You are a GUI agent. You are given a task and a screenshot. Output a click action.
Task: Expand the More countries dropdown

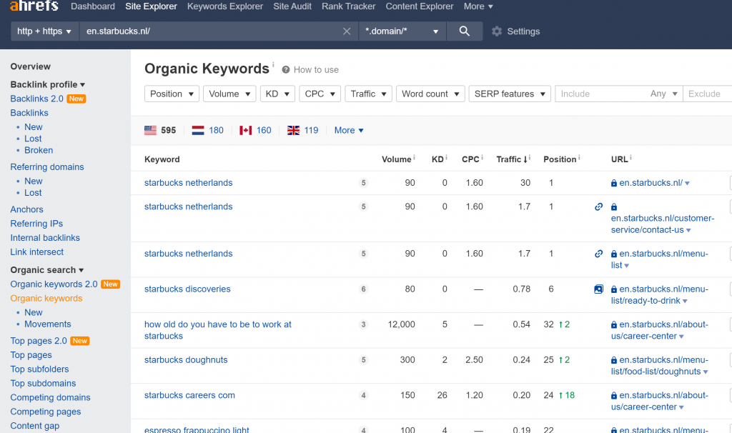click(x=349, y=130)
